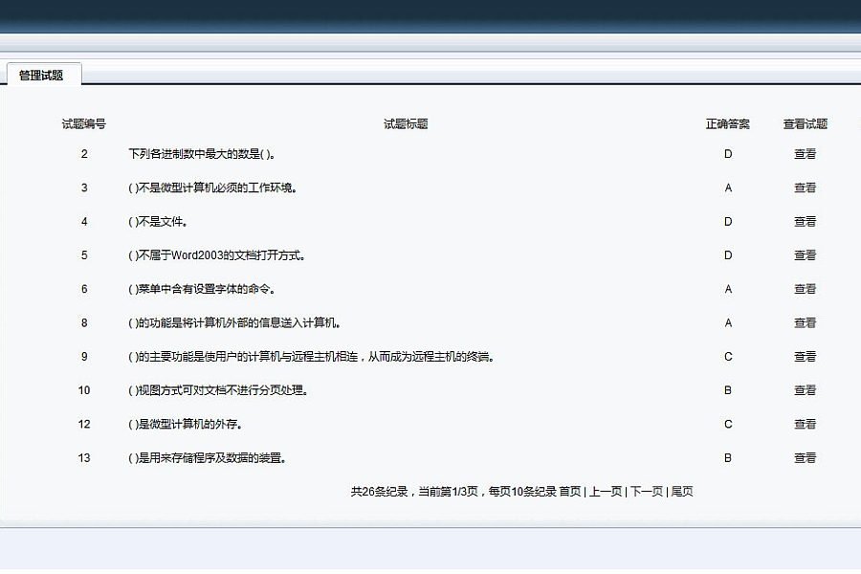The image size is (861, 574).
Task: Click the 试题标题 column header
Action: click(406, 124)
